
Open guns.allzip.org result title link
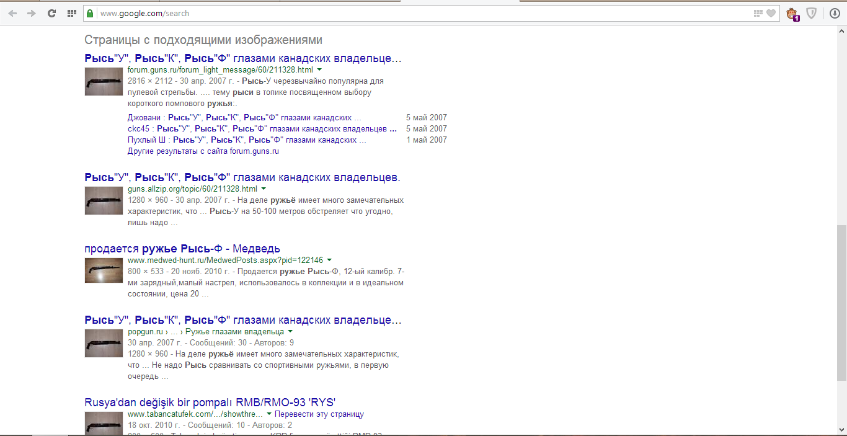tap(242, 177)
